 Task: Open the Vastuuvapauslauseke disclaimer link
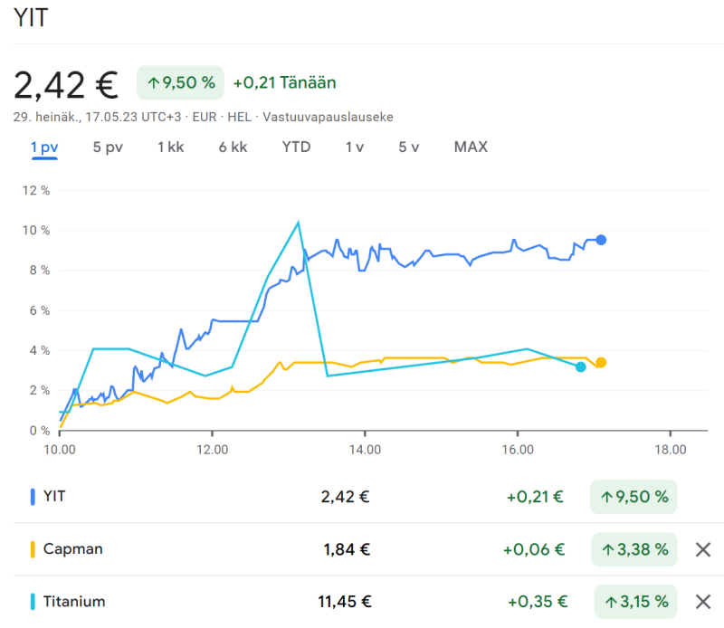[x=328, y=117]
